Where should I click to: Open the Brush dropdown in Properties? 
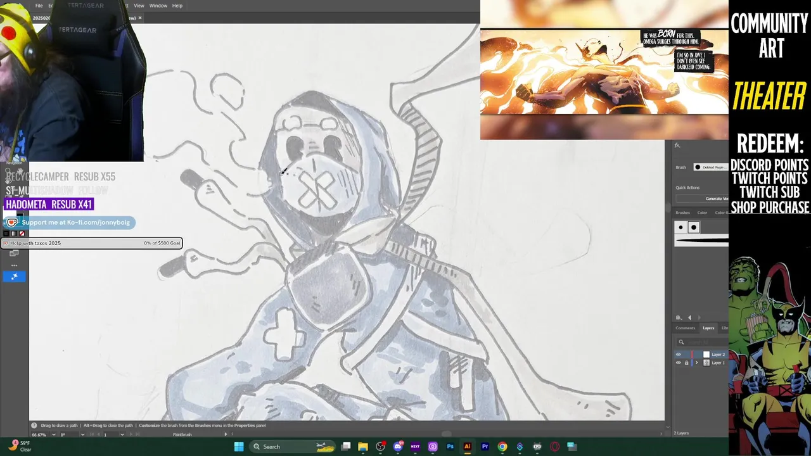click(710, 167)
